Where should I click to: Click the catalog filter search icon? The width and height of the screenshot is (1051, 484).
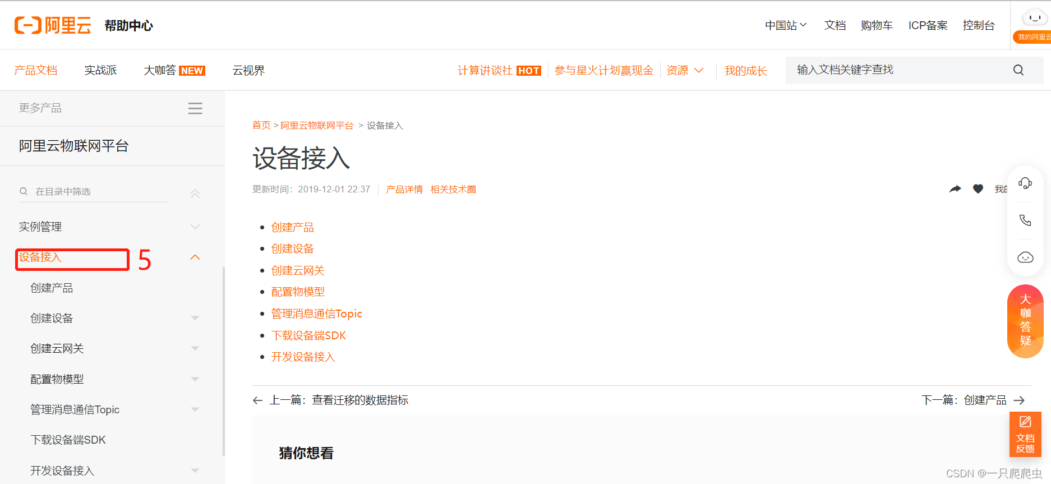click(24, 191)
